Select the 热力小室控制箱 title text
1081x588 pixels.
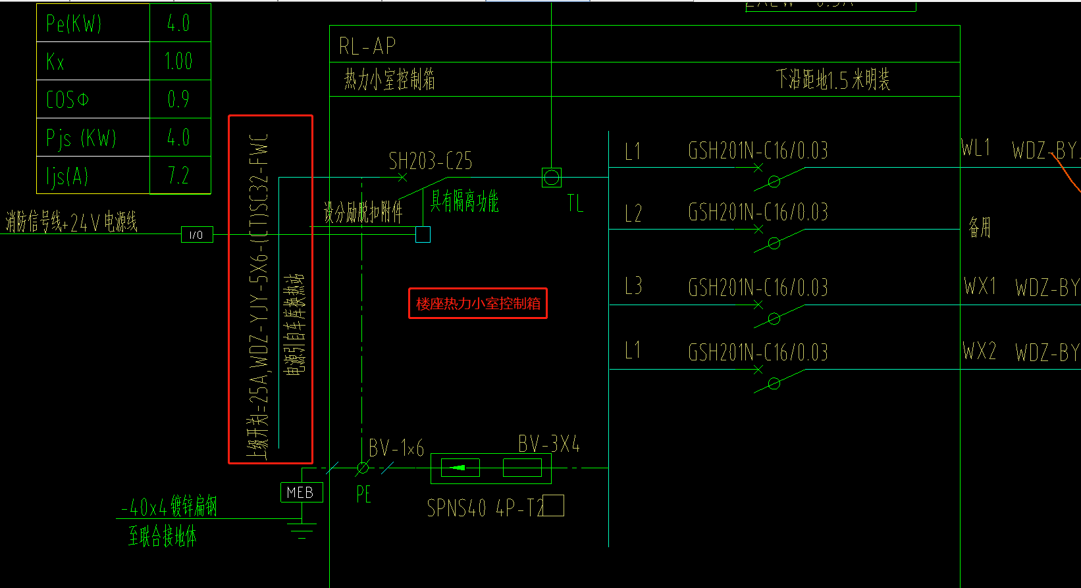click(389, 80)
